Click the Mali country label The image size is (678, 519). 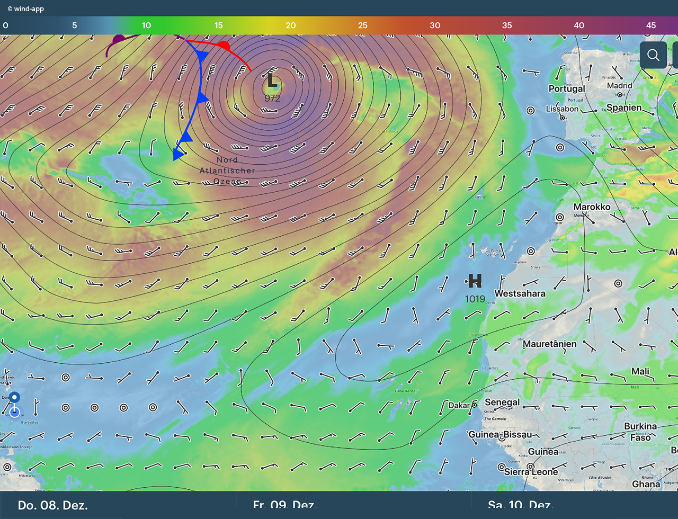tap(640, 371)
